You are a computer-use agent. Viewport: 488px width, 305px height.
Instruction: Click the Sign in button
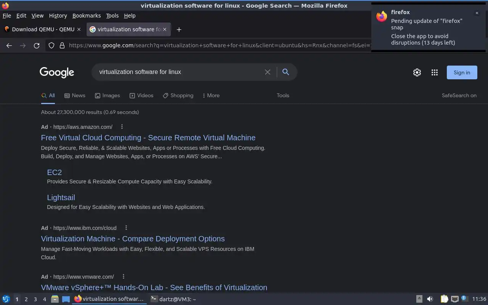pyautogui.click(x=462, y=72)
